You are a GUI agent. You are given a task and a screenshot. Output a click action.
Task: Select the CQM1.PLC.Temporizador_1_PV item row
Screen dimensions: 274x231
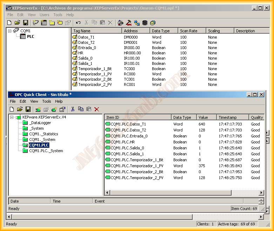[x=137, y=166]
